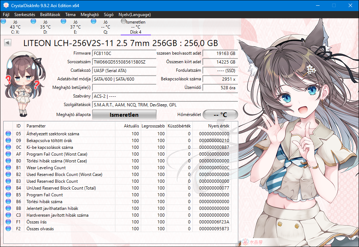Viewport: 359px width, 247px height.
Task: Click the Legrosszabb column header
Action: click(x=153, y=126)
